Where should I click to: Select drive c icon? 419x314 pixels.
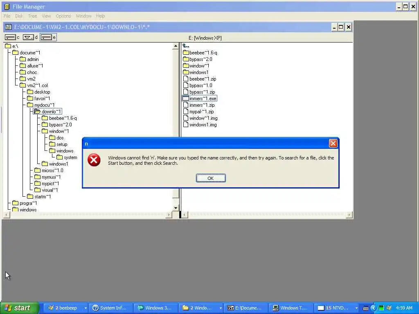pyautogui.click(x=10, y=37)
